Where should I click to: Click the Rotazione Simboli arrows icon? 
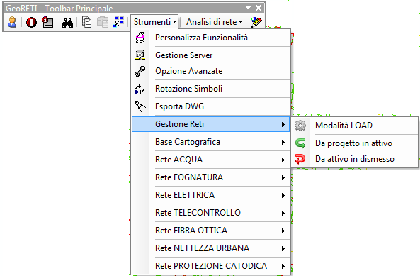click(x=140, y=89)
